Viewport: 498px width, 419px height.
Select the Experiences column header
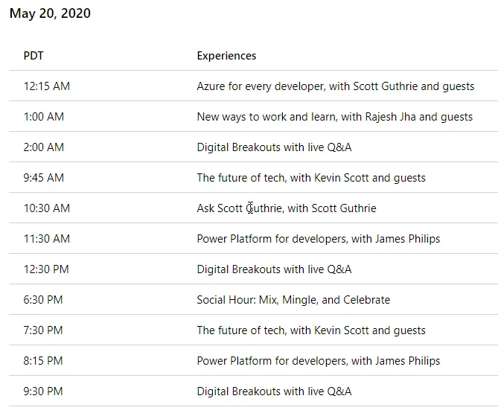(x=226, y=56)
